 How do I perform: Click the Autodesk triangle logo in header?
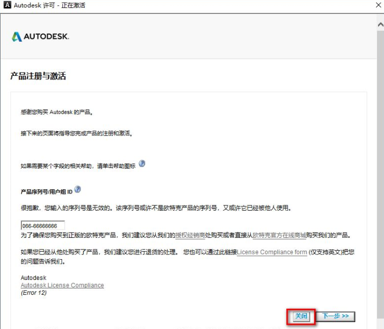pos(17,37)
